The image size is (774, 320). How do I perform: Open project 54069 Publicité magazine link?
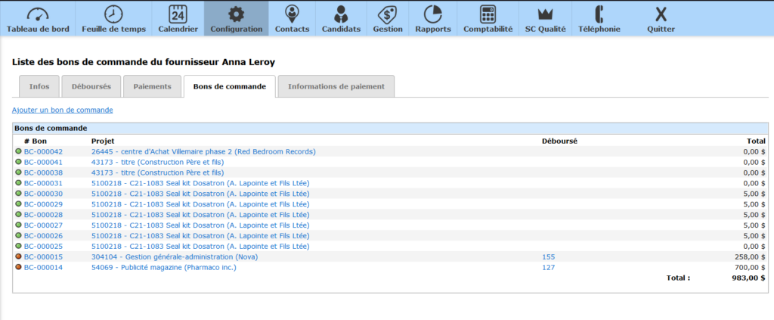(163, 267)
